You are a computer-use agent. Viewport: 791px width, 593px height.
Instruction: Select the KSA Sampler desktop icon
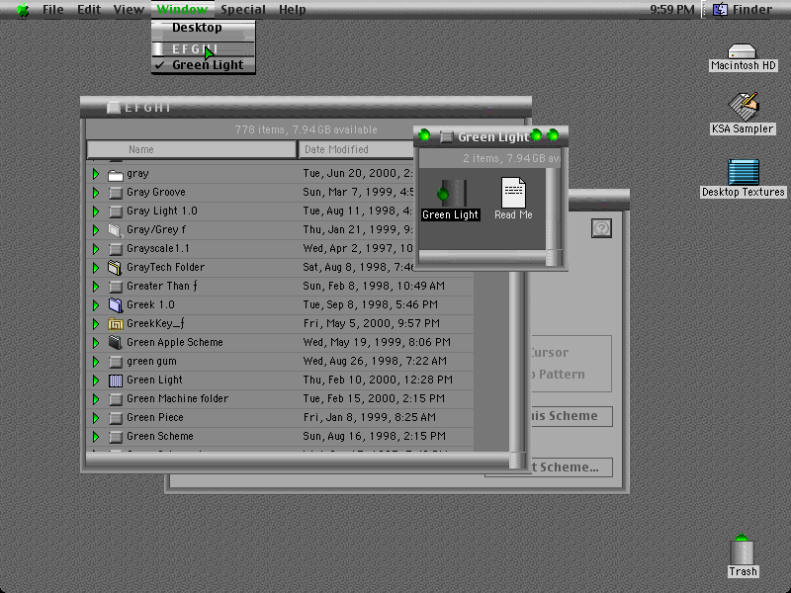[x=744, y=106]
